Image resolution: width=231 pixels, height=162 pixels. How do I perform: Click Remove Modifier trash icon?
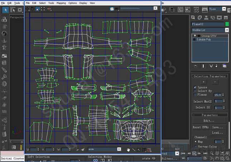click(216, 66)
